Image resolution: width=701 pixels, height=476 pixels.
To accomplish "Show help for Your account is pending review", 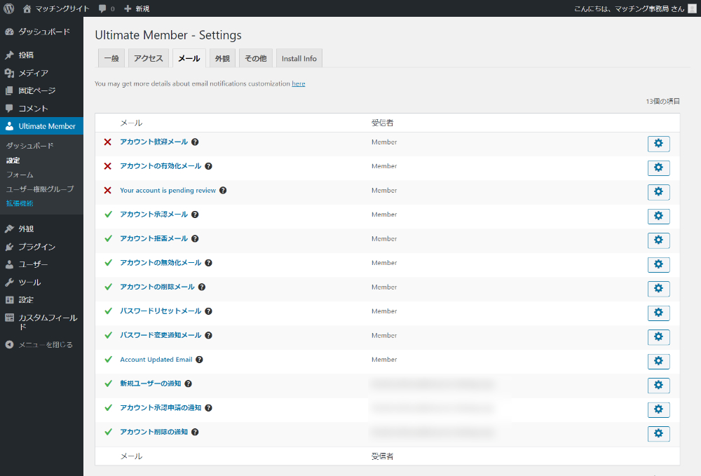I will click(x=223, y=191).
